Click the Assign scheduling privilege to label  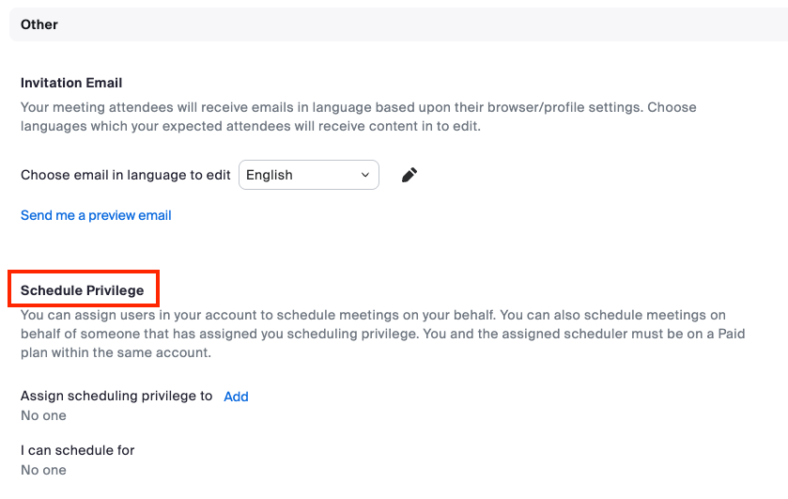[x=116, y=396]
